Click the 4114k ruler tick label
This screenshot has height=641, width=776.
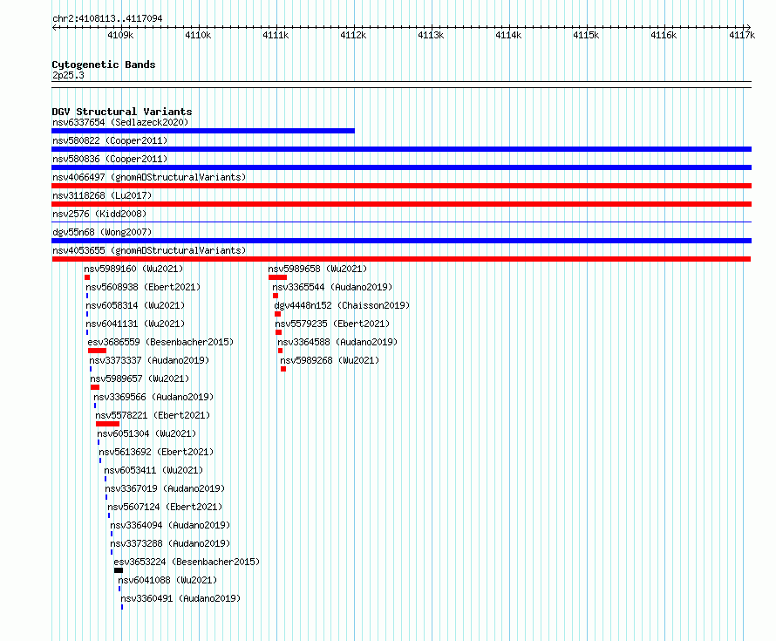click(x=508, y=35)
